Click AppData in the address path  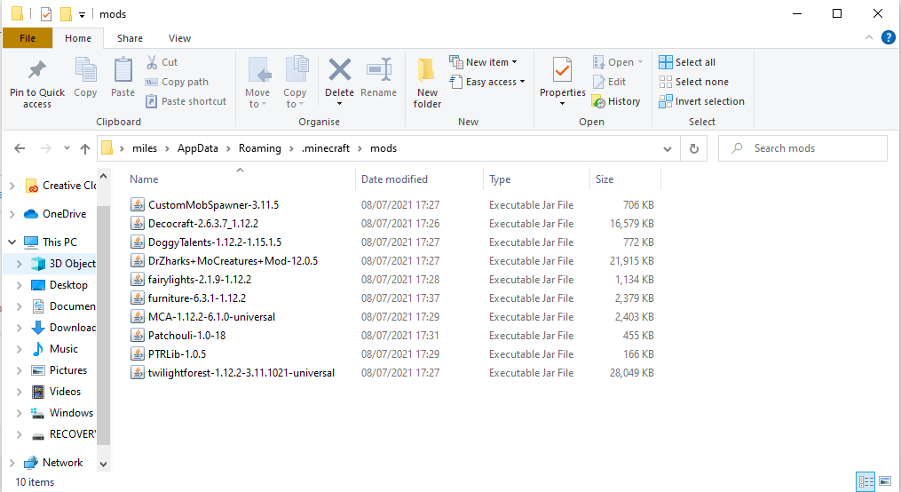[x=198, y=148]
